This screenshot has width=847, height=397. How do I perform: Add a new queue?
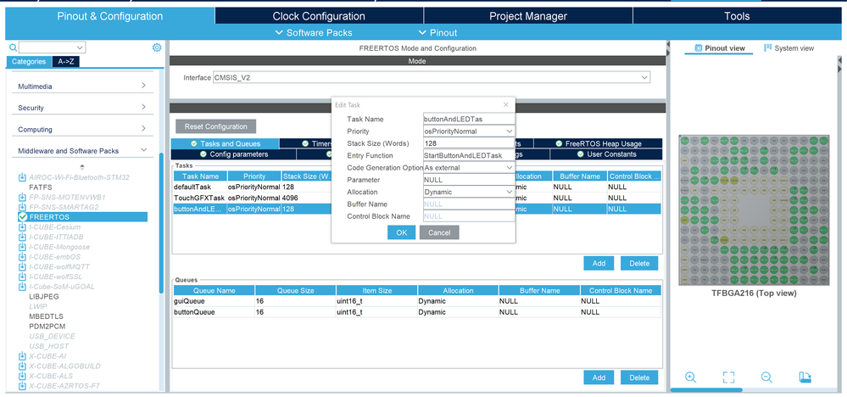coord(599,377)
